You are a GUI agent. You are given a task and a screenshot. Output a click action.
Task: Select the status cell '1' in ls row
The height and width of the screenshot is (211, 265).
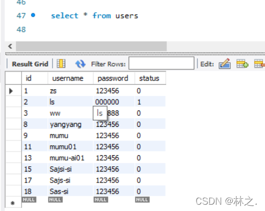[x=150, y=102]
